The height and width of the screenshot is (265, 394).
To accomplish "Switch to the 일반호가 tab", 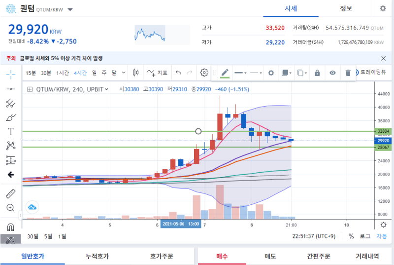I will click(x=33, y=256).
